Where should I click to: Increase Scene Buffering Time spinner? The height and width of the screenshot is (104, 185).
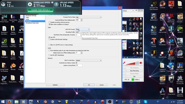82,19
